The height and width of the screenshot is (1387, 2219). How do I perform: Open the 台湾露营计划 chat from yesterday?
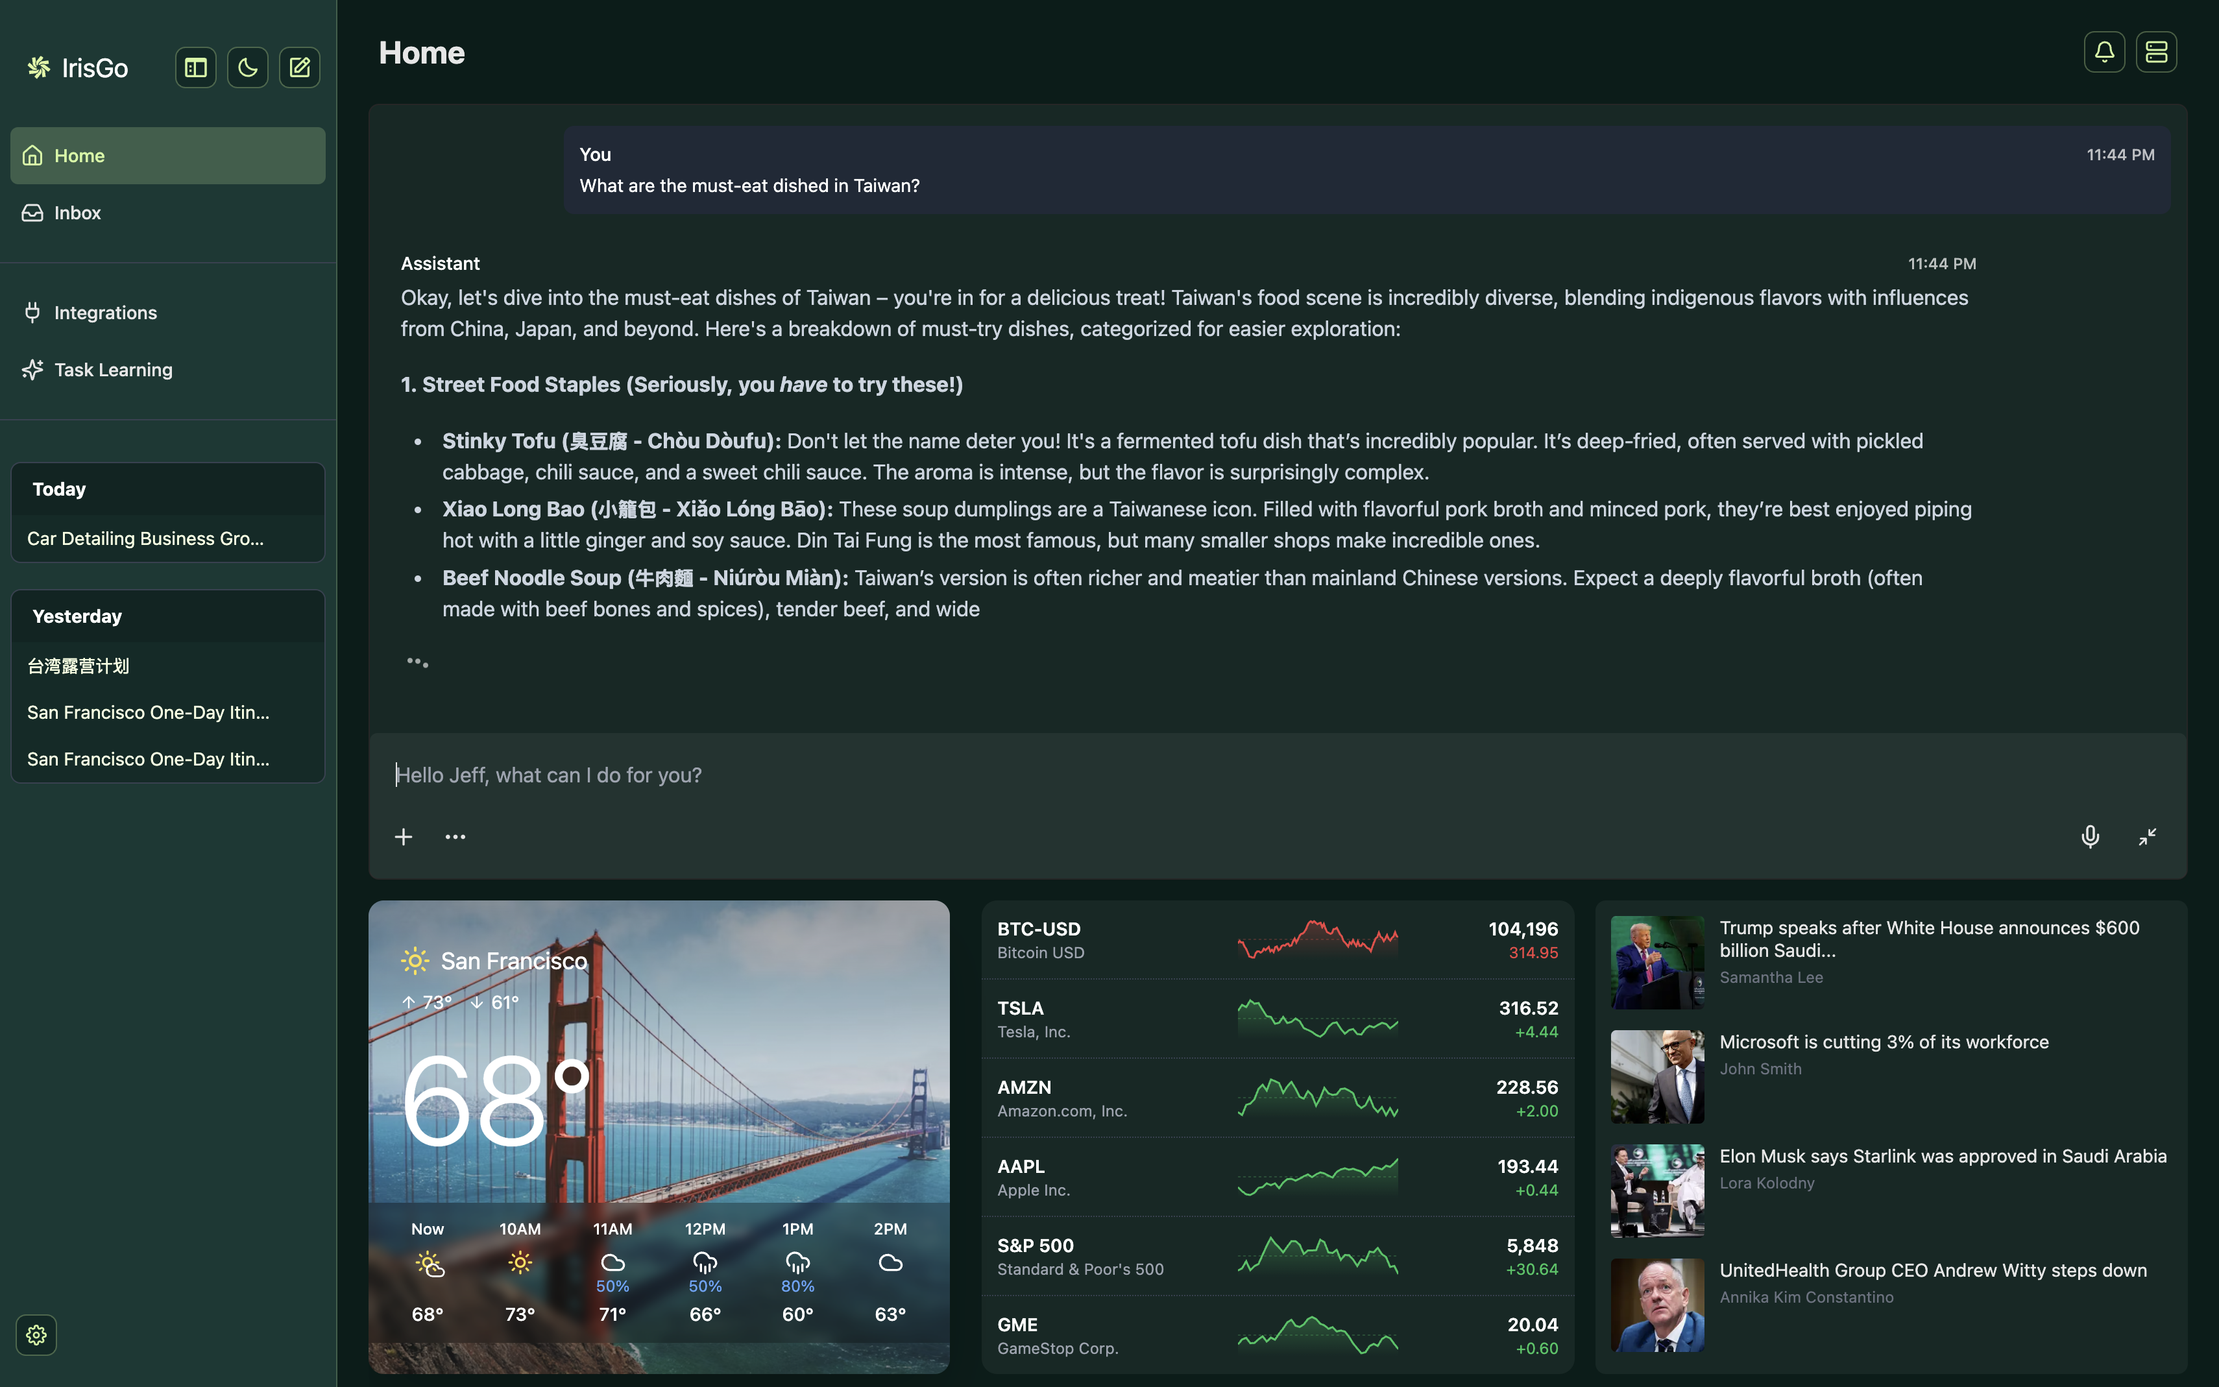[78, 666]
